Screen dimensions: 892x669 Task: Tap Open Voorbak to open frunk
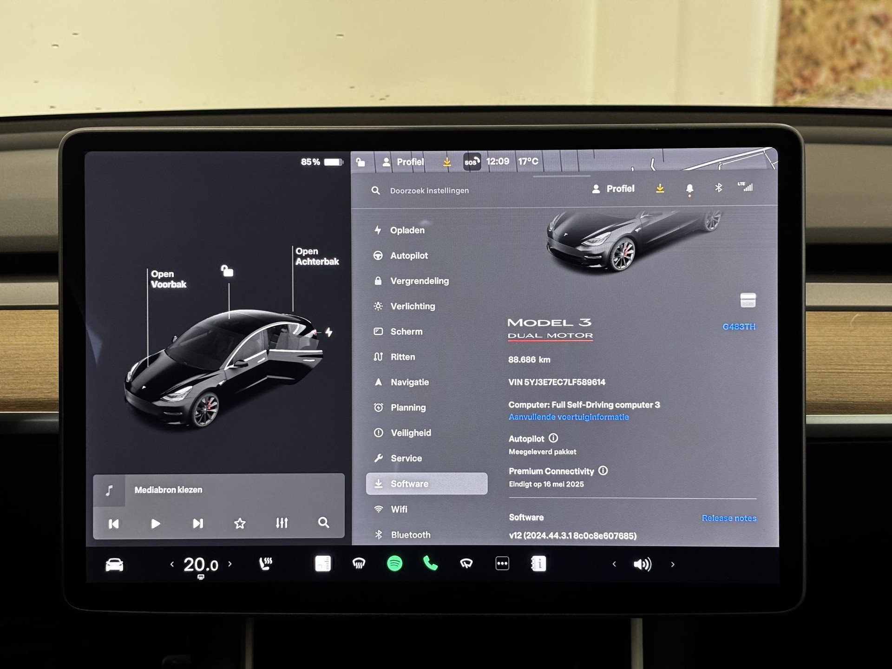168,279
